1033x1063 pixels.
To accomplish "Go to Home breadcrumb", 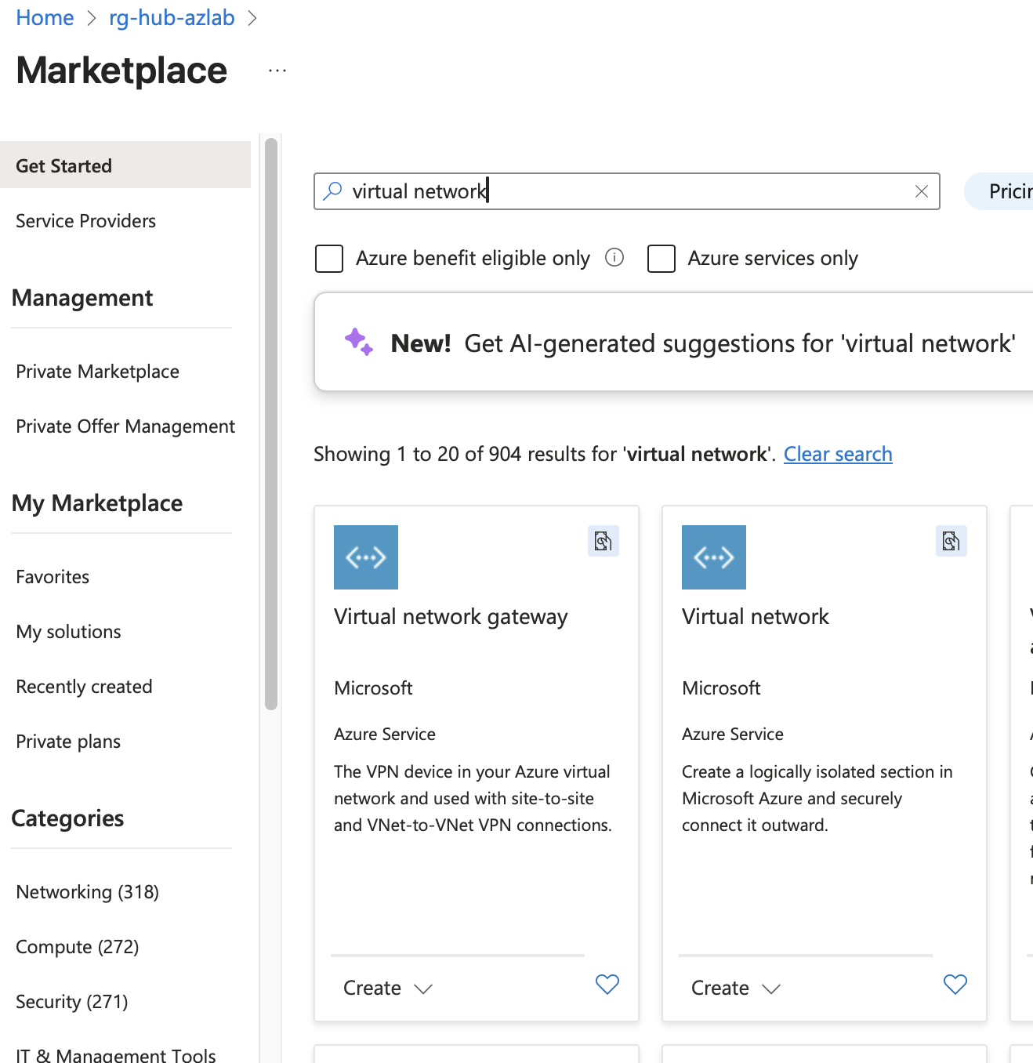I will (x=45, y=18).
